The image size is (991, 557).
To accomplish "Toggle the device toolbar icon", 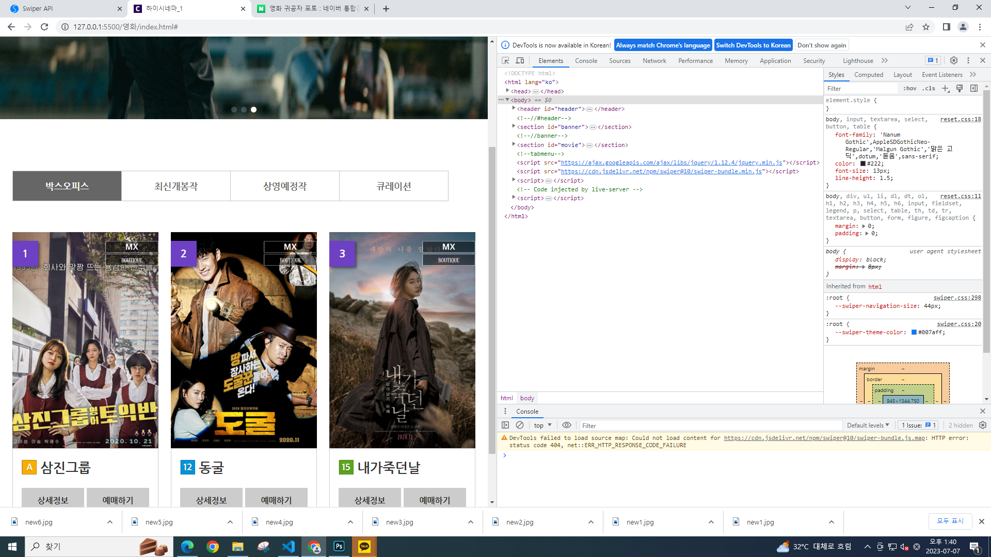I will coord(520,60).
